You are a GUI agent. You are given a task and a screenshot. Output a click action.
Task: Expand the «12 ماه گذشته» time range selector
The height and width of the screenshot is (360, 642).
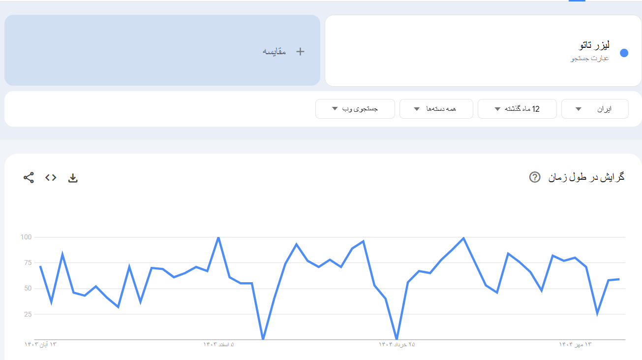click(x=517, y=108)
